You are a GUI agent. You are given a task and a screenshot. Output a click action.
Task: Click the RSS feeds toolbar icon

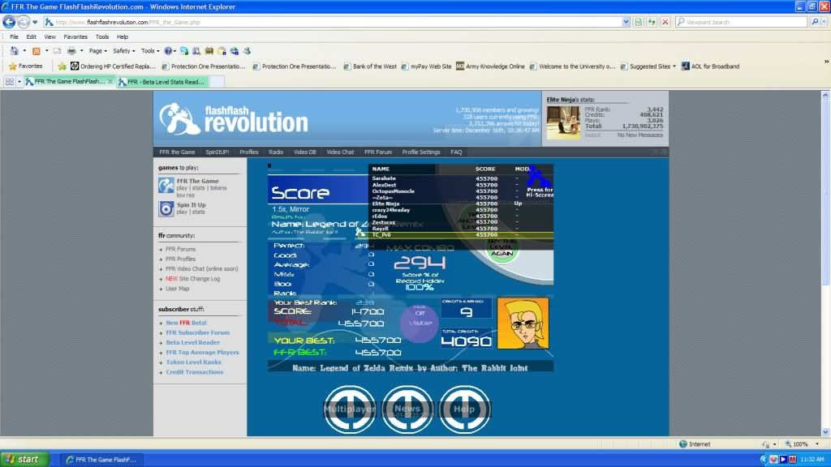[x=37, y=50]
